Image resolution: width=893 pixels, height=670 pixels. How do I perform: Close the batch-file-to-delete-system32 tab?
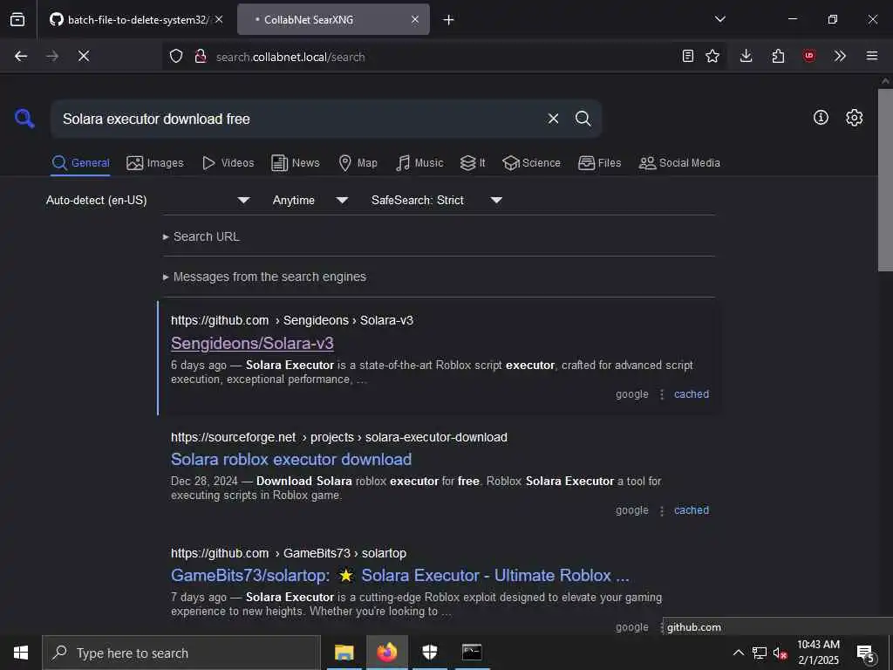click(219, 19)
